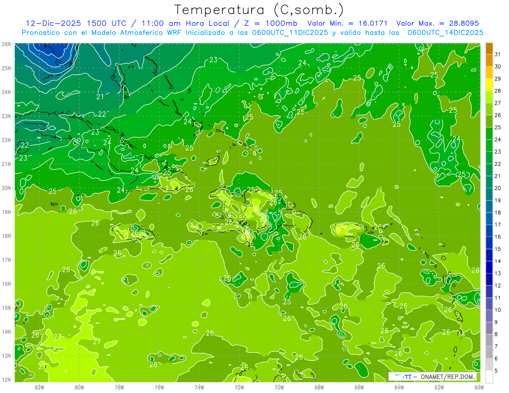Click the 72W longitude axis label

tap(239, 387)
